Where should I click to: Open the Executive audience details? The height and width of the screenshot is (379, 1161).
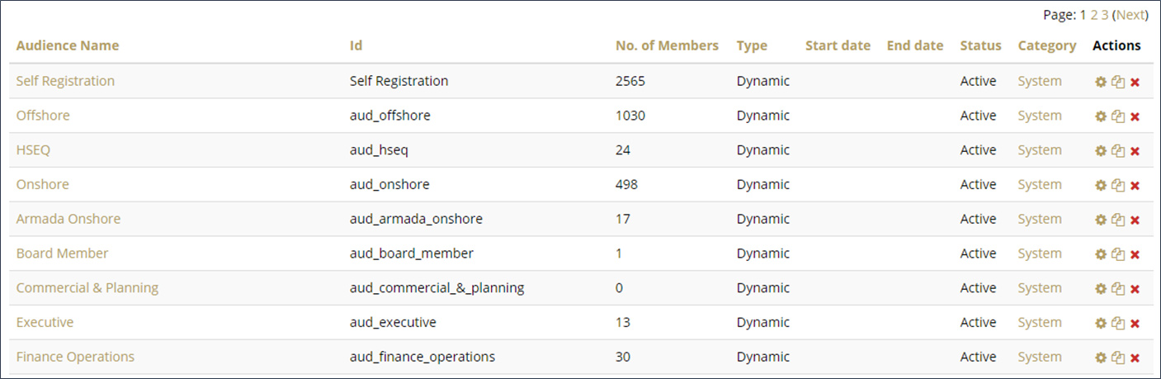(45, 322)
